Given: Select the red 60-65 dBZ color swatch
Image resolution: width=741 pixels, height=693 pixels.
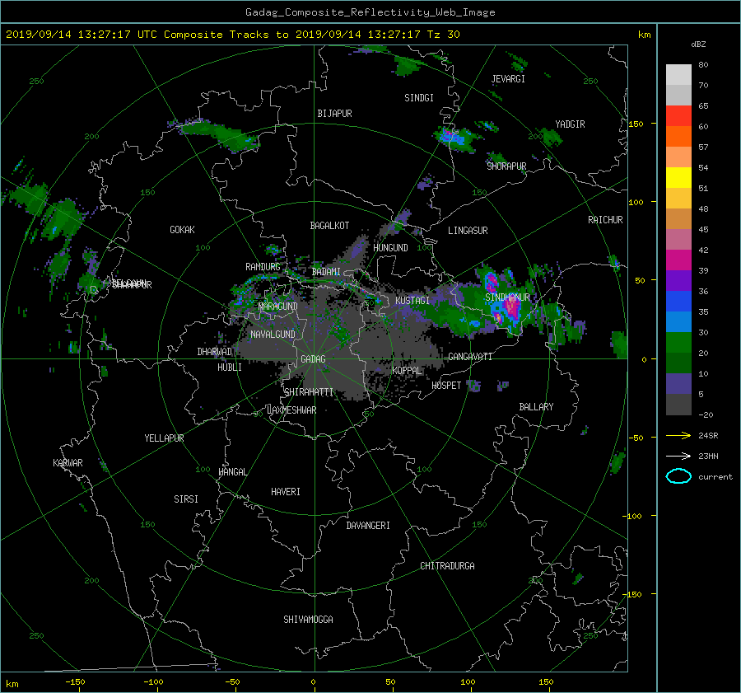Looking at the screenshot, I should (x=678, y=116).
